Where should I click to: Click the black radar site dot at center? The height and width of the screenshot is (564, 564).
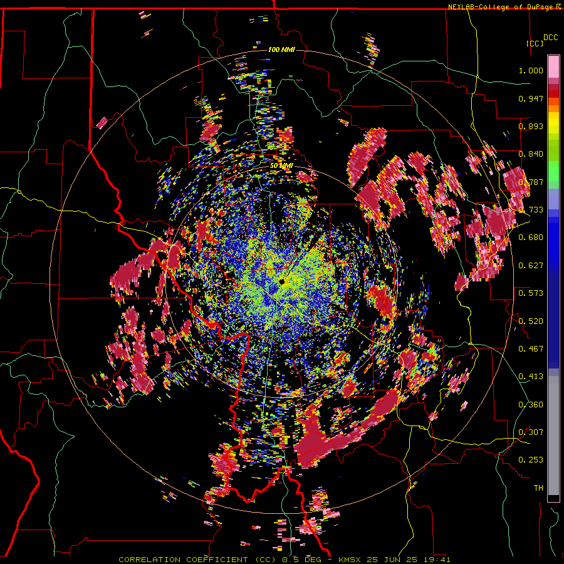(281, 281)
